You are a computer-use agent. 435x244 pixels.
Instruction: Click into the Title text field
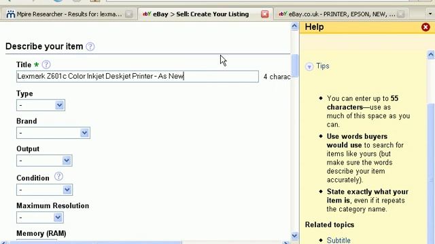[137, 77]
